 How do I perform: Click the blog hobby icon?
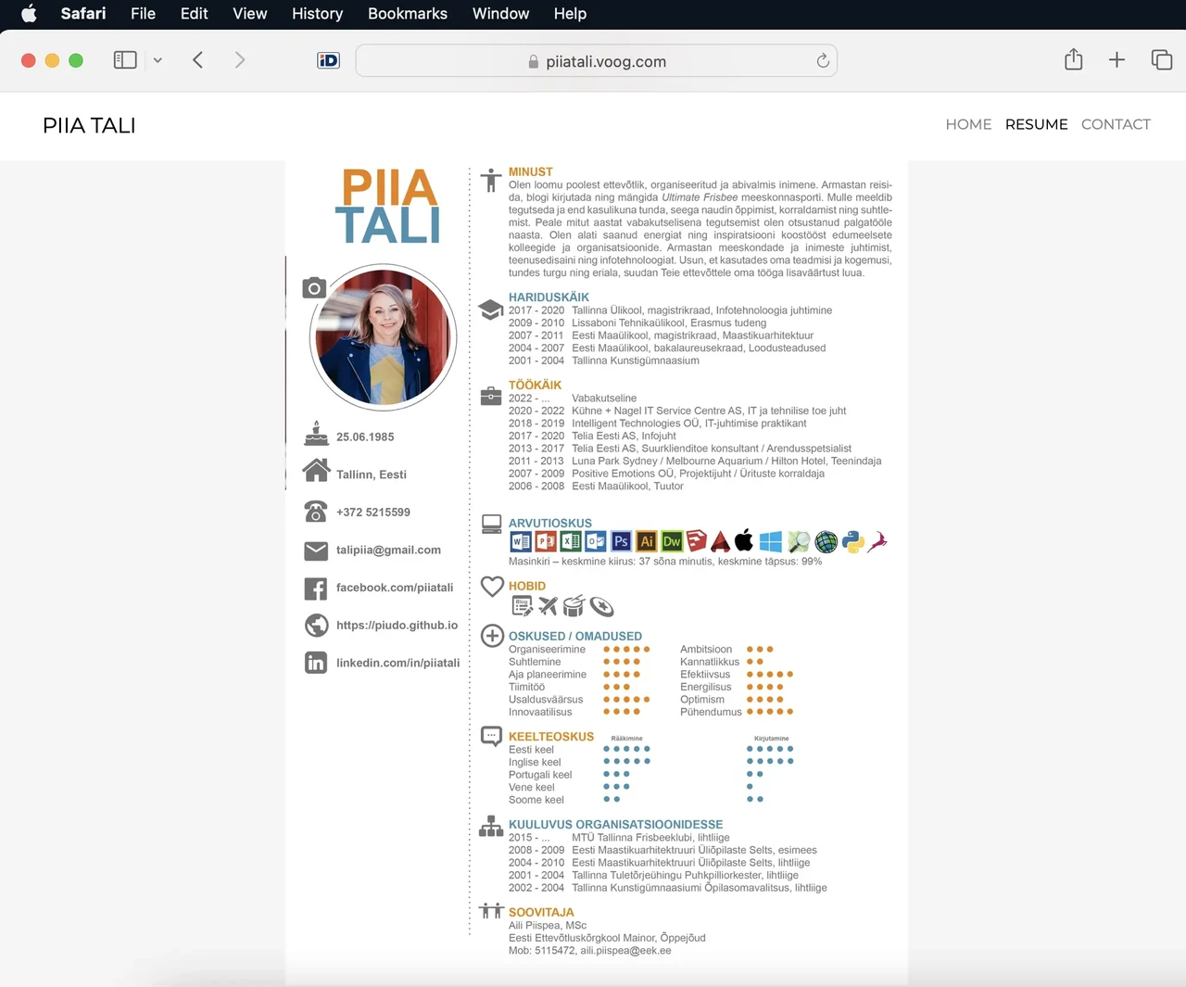pyautogui.click(x=522, y=607)
